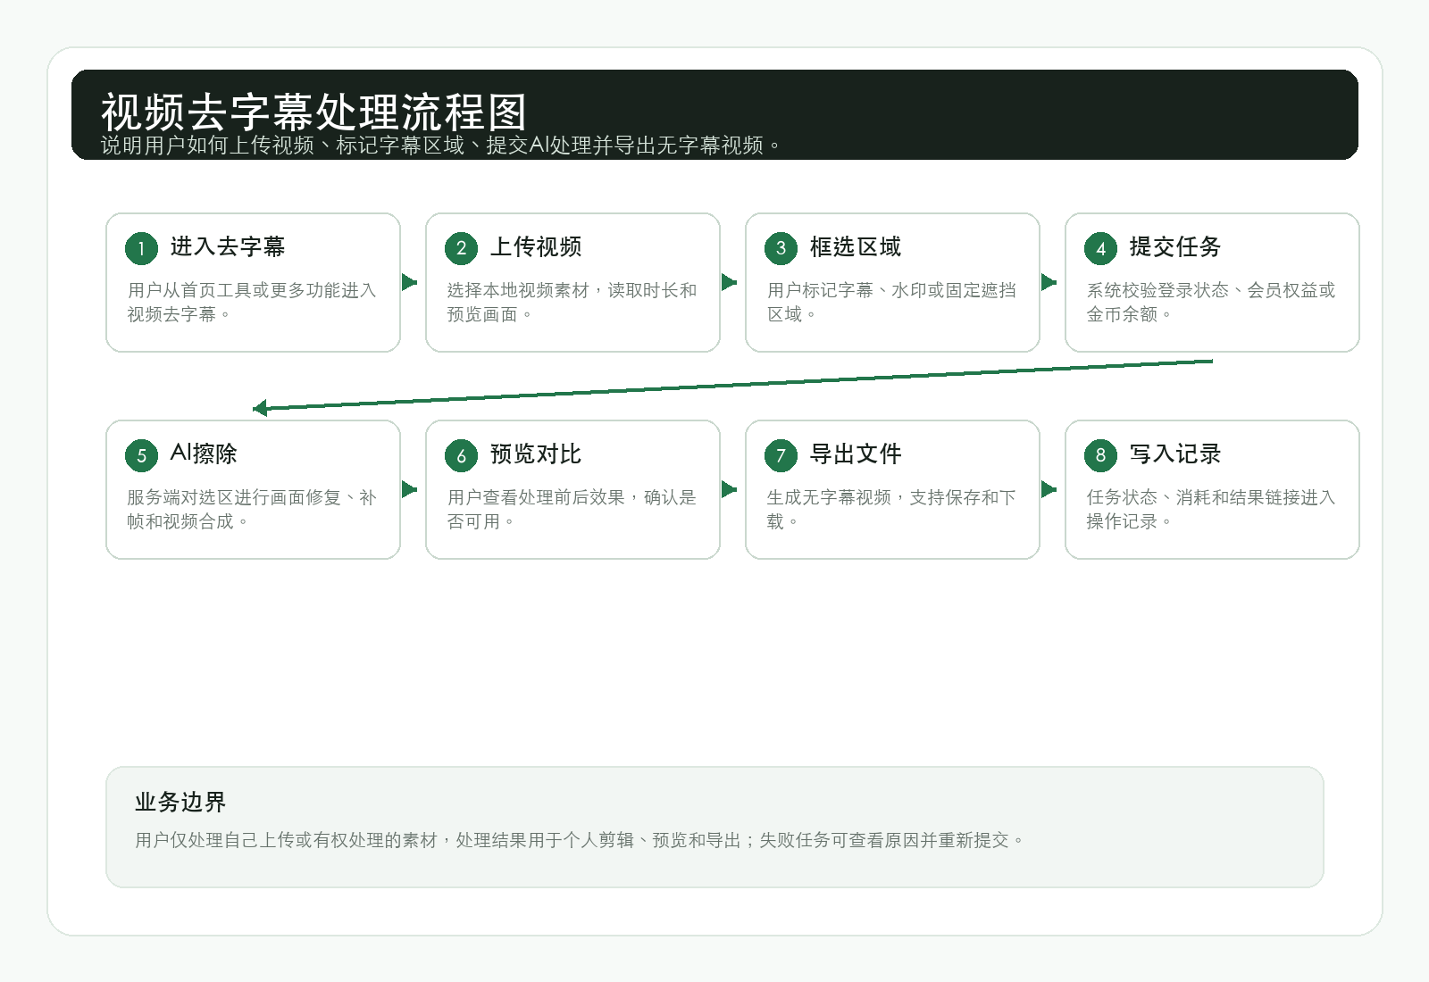Click the title 视频去字幕处理流程图
Viewport: 1429px width, 982px height.
point(313,112)
